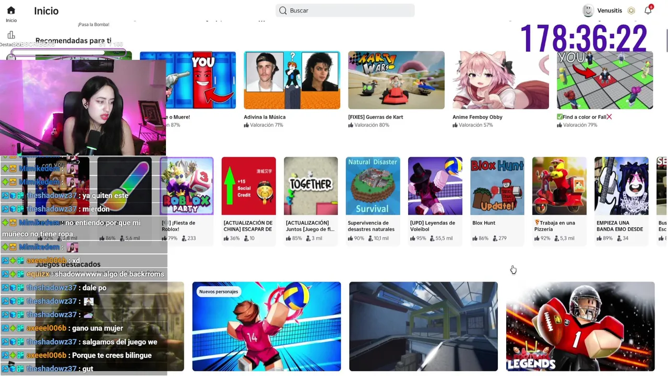Click the search magnifier icon

point(283,10)
